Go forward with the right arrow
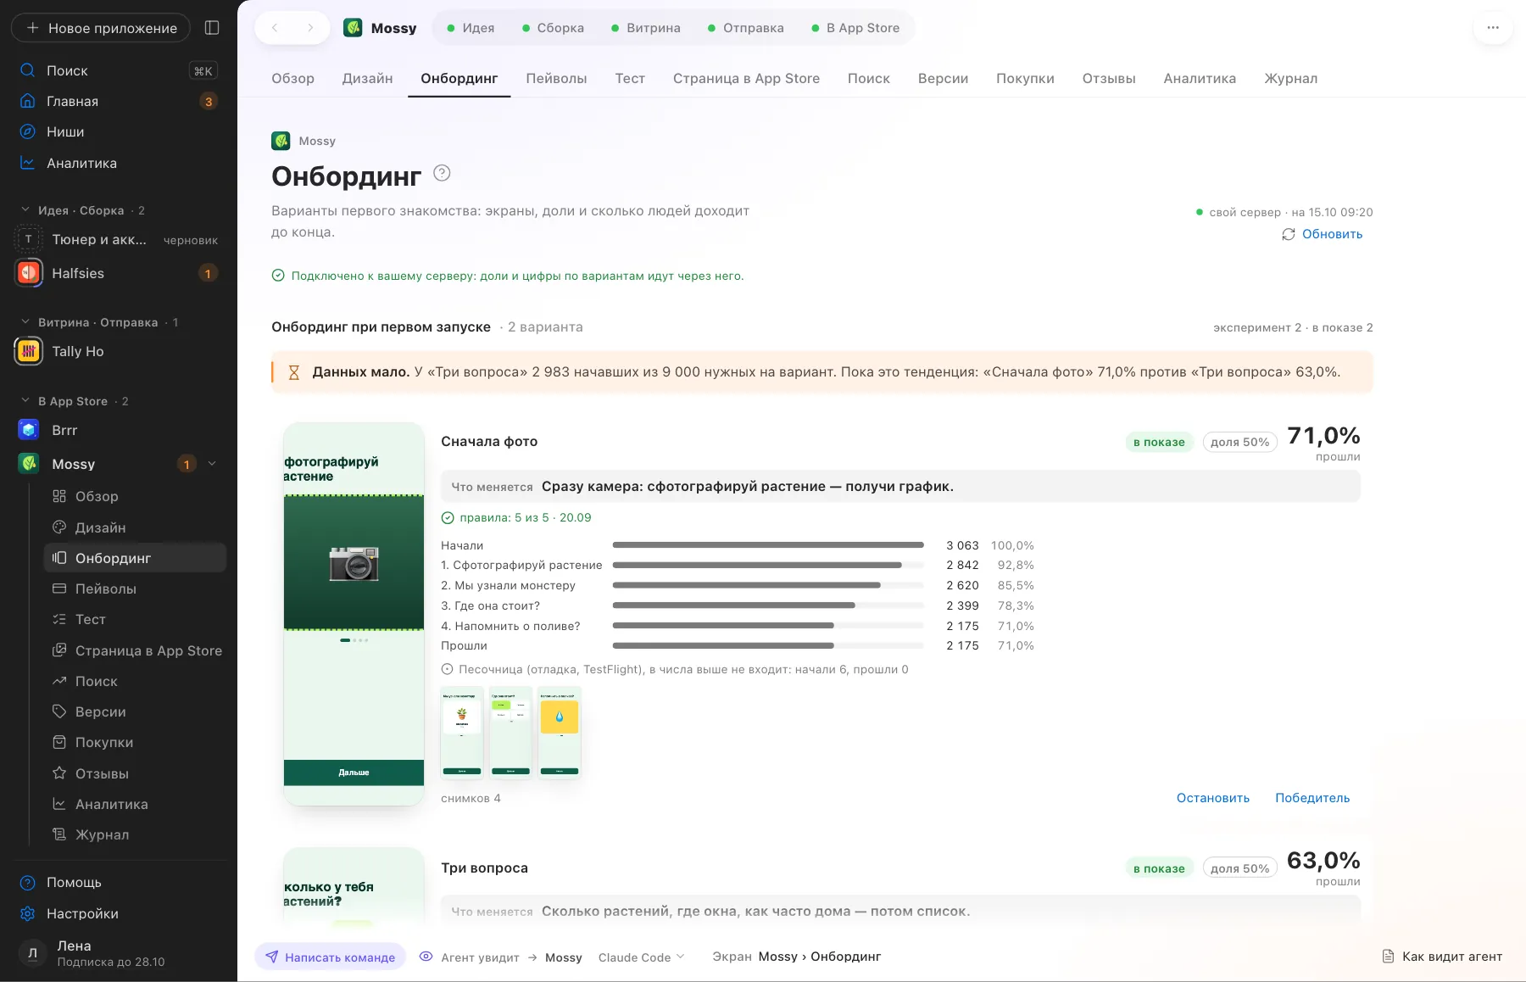 310,28
